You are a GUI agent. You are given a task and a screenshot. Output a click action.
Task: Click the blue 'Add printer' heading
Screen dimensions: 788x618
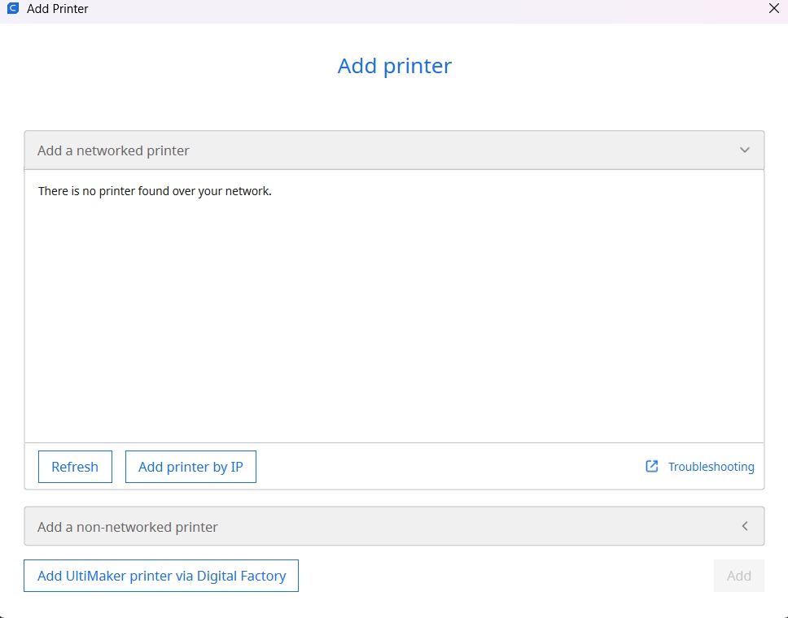[394, 66]
